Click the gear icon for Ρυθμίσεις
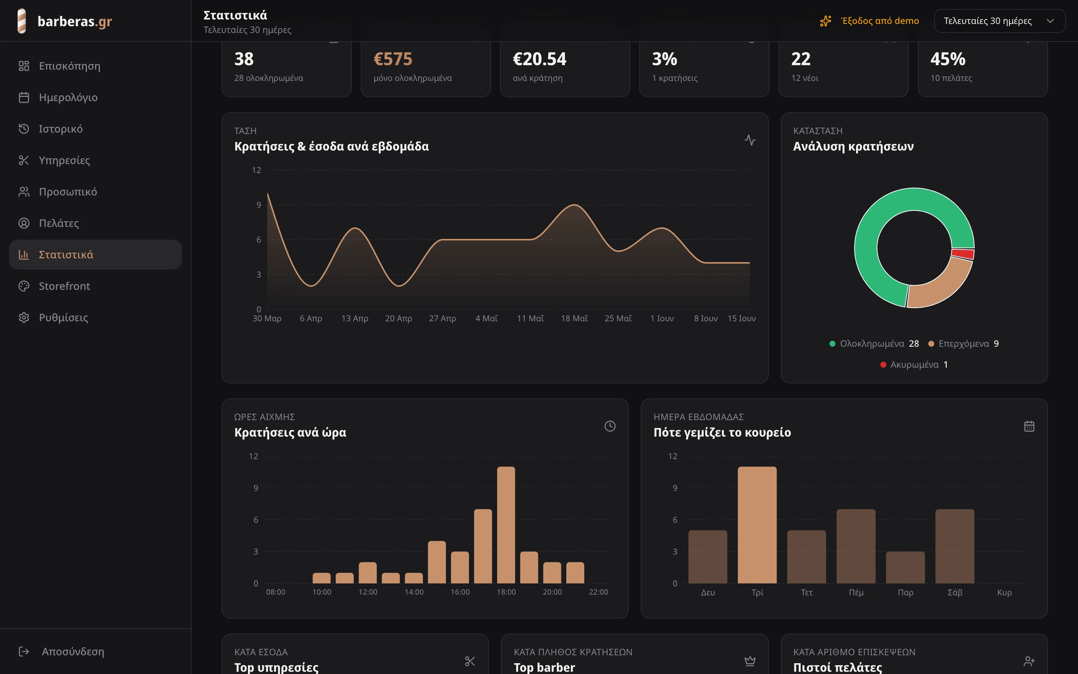The height and width of the screenshot is (674, 1078). click(24, 318)
